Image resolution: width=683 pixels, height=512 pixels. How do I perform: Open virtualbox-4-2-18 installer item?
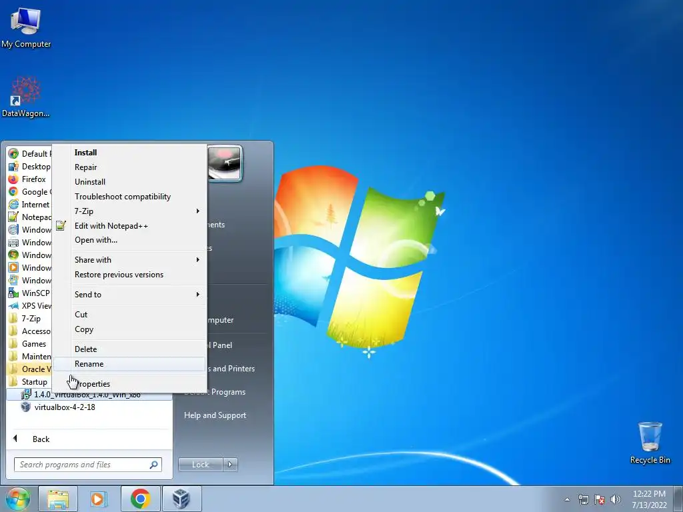point(89,407)
